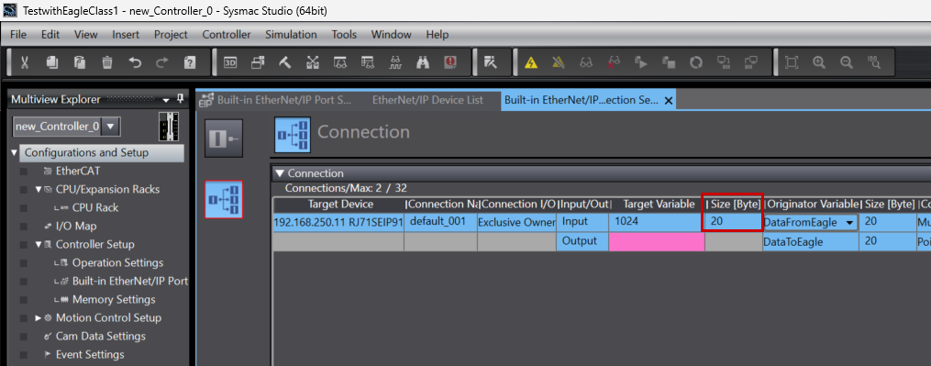Click the Offline crossed-lightning icon

[x=558, y=62]
